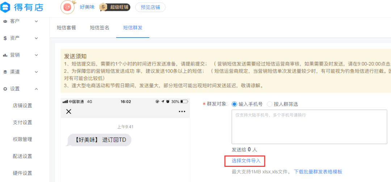This screenshot has height=182, width=391.
Task: Expand the 渠道 menu chevron
Action: (x=36, y=72)
